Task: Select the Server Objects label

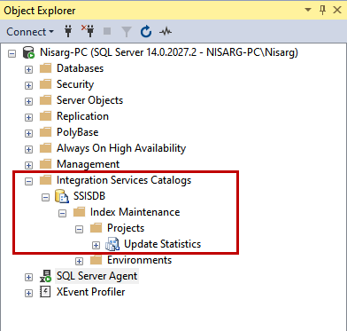Action: (89, 100)
